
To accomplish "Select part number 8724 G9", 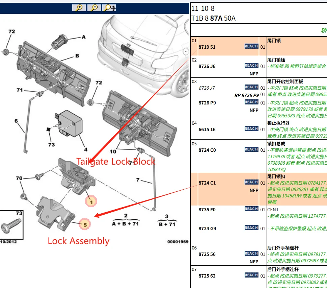I will 207,229.
